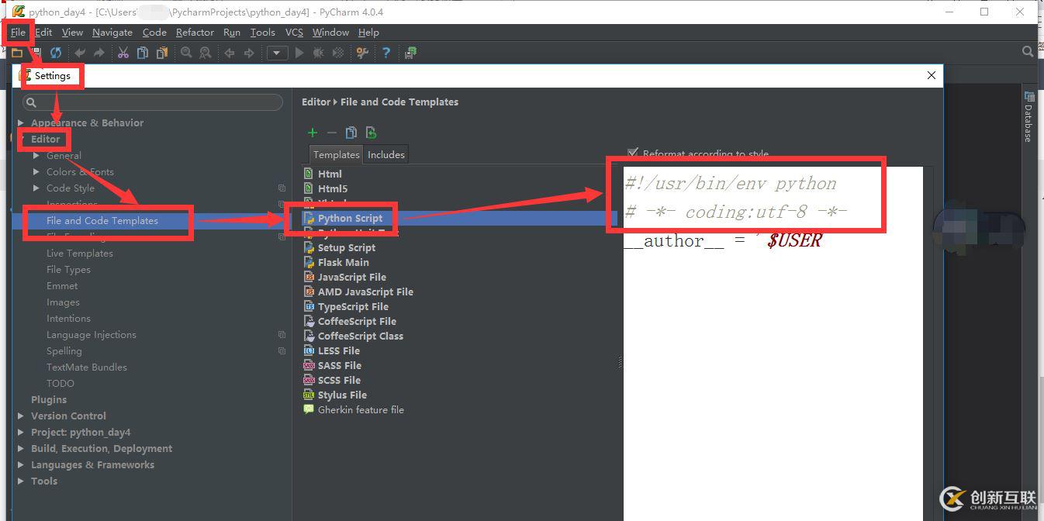Screen dimensions: 1044x521
Task: Switch to the Templates tab
Action: [337, 154]
